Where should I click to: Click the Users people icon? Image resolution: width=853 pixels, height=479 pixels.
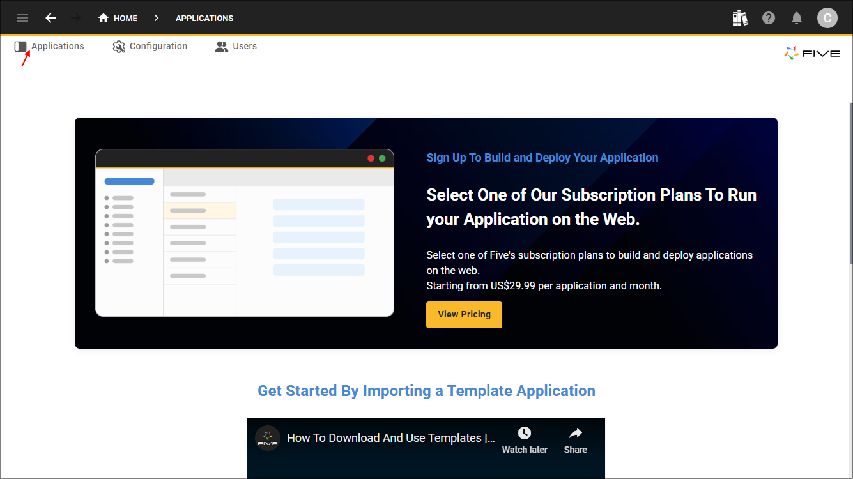click(222, 47)
